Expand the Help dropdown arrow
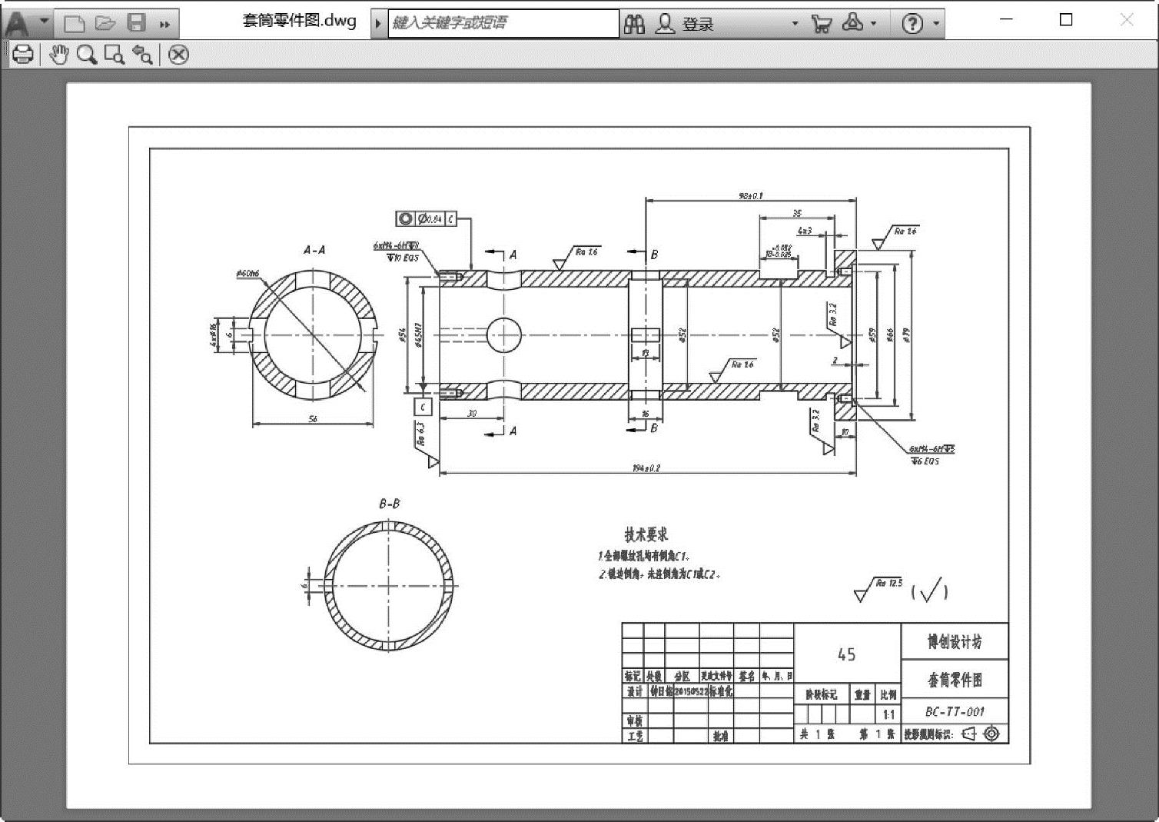Image resolution: width=1159 pixels, height=822 pixels. pyautogui.click(x=936, y=24)
